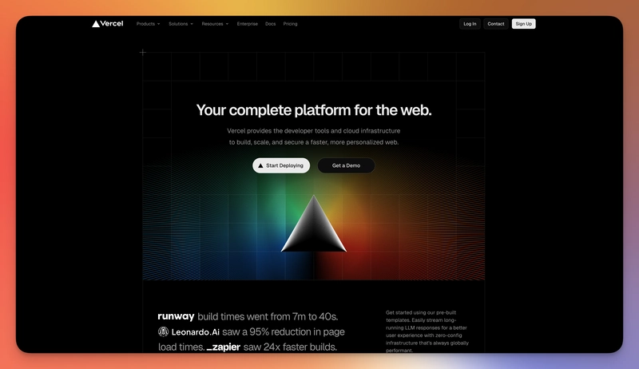Click the Get a Demo button
639x369 pixels.
pyautogui.click(x=346, y=165)
